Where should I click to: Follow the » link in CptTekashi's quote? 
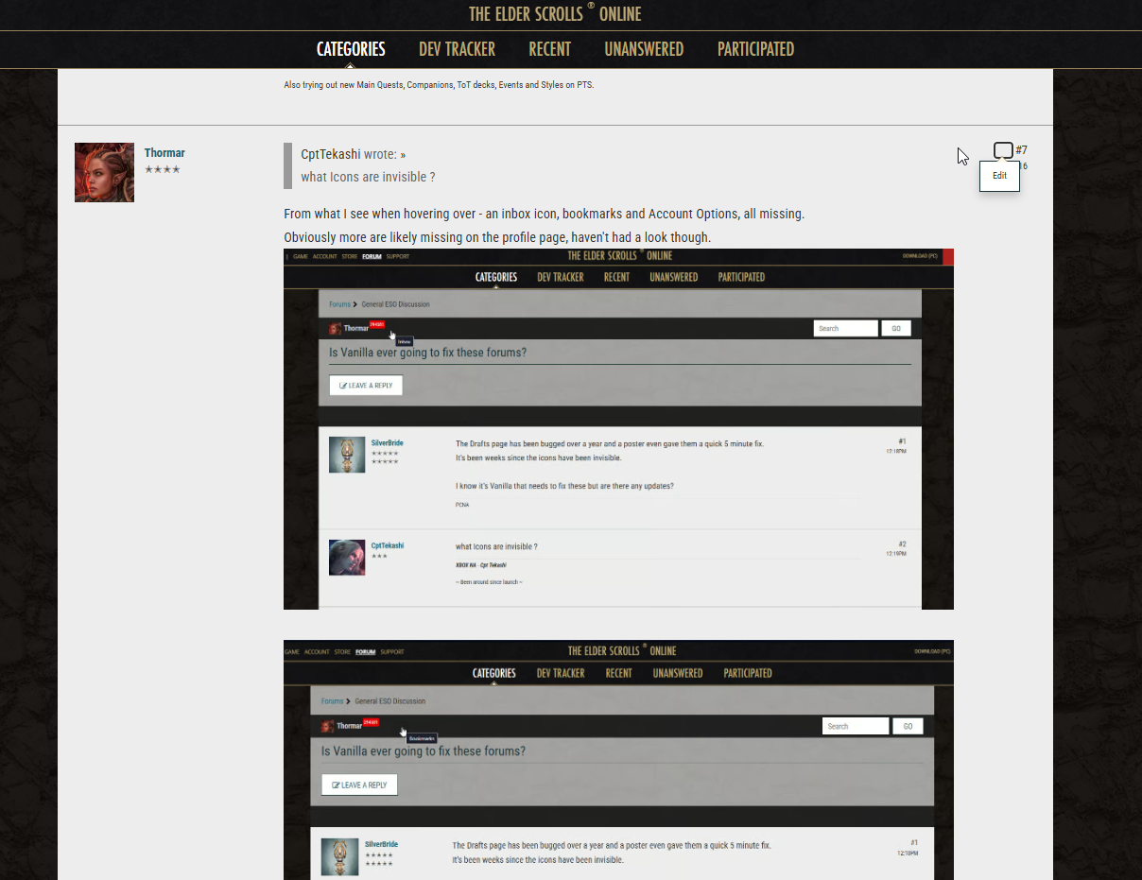pyautogui.click(x=403, y=155)
